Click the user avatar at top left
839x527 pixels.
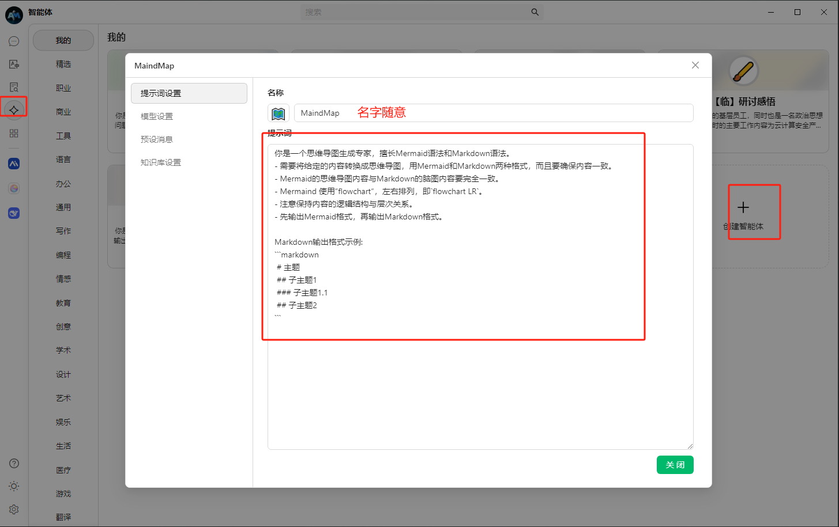[14, 14]
